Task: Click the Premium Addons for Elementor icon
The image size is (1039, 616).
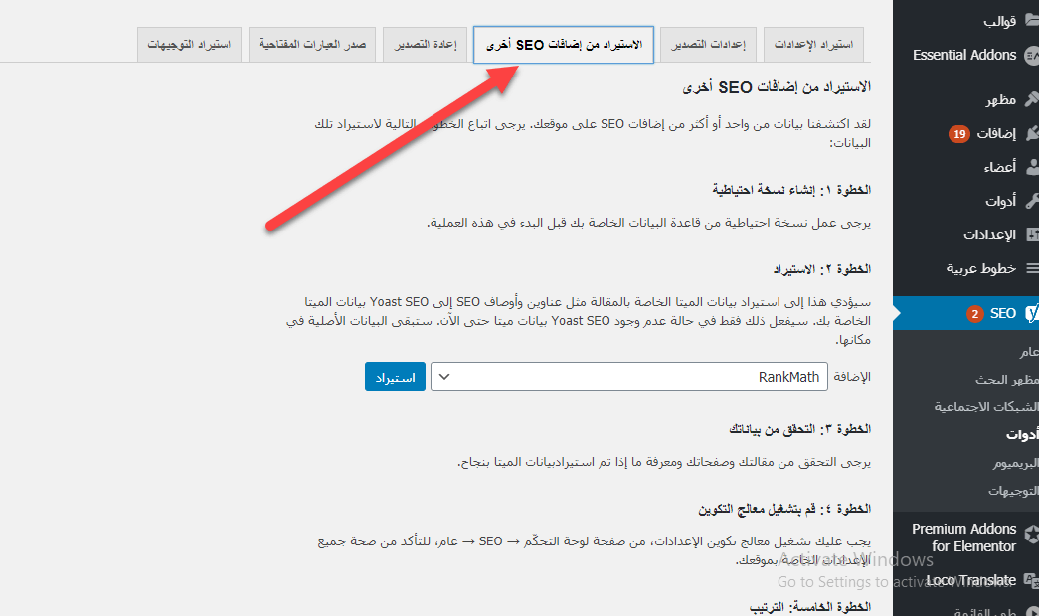Action: coord(1032,534)
